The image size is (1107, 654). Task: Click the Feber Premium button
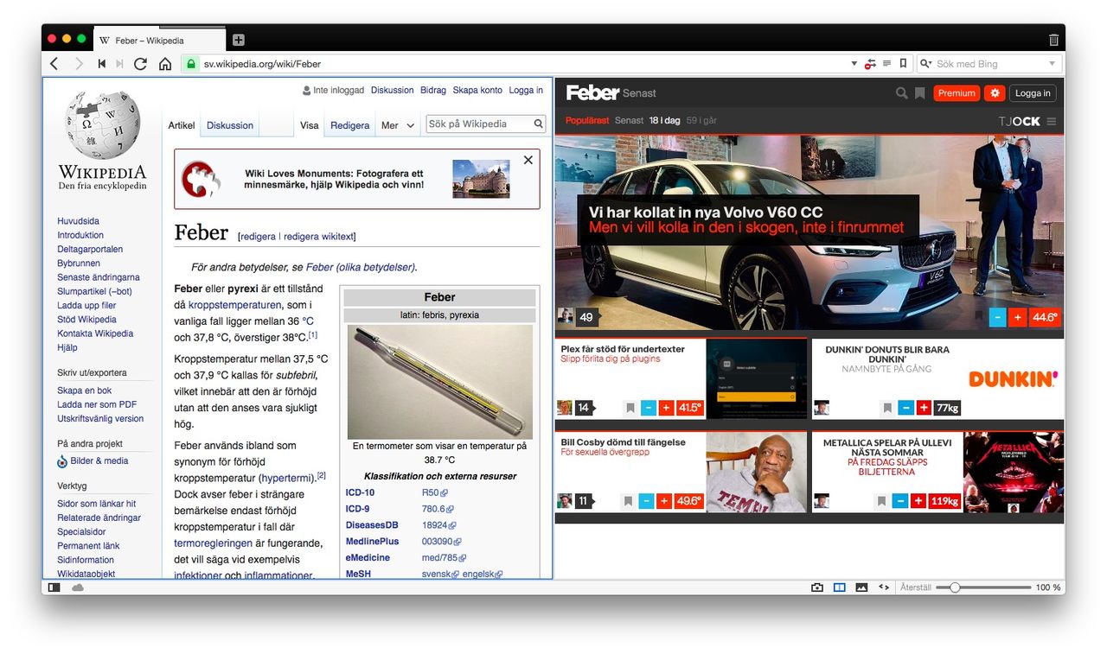click(x=957, y=93)
